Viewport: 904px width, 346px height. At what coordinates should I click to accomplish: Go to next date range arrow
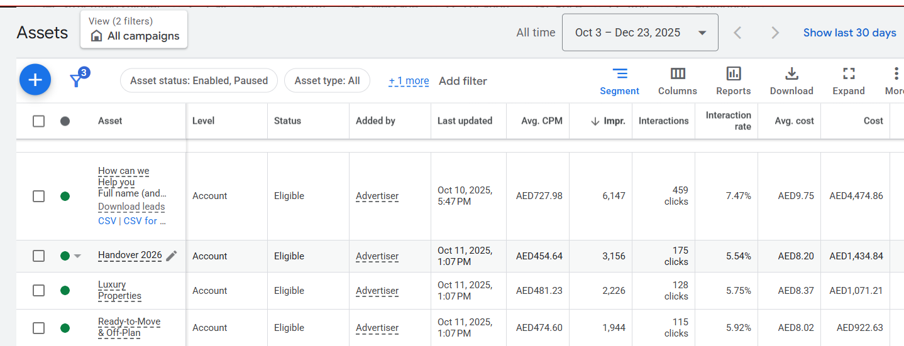point(775,33)
